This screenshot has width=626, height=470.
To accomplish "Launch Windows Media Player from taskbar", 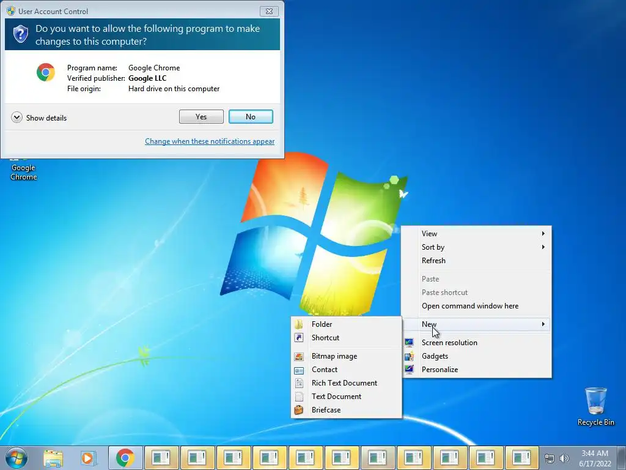I will tap(88, 458).
